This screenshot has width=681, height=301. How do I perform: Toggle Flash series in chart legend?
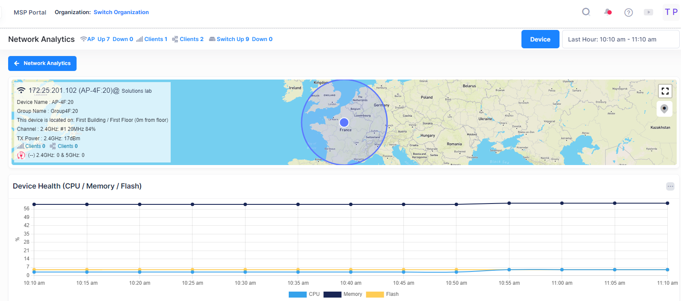(382, 294)
